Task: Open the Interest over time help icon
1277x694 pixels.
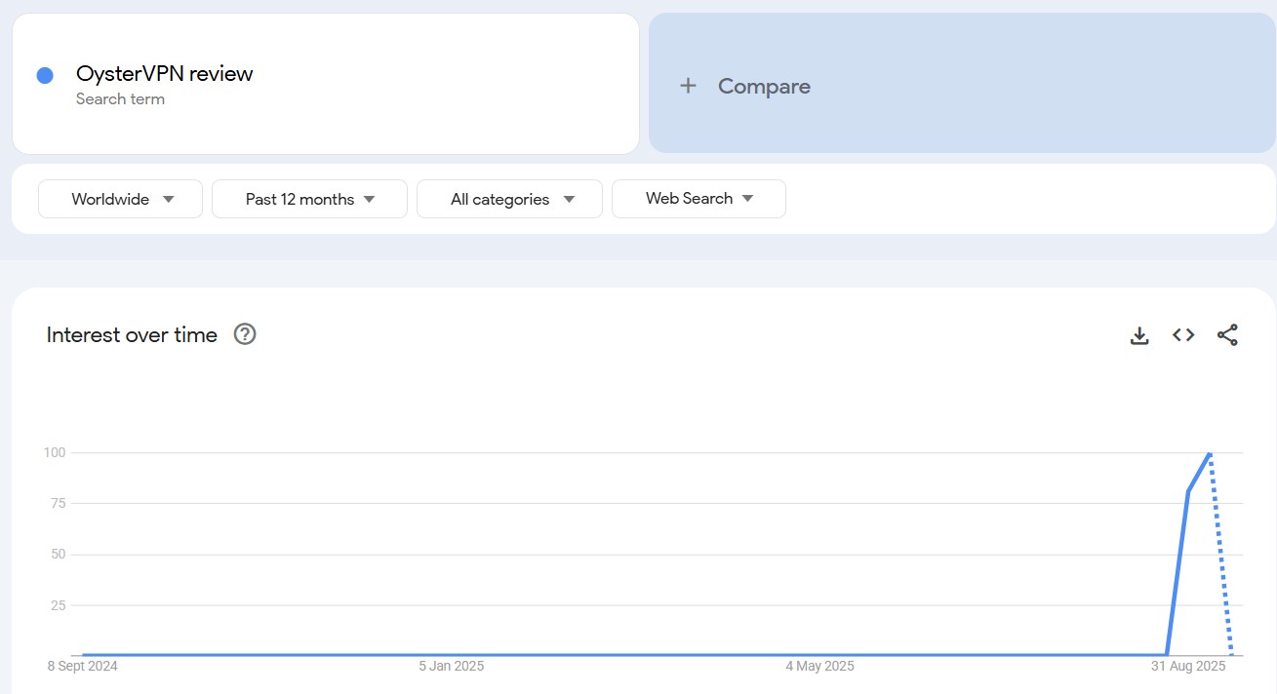Action: pos(245,334)
